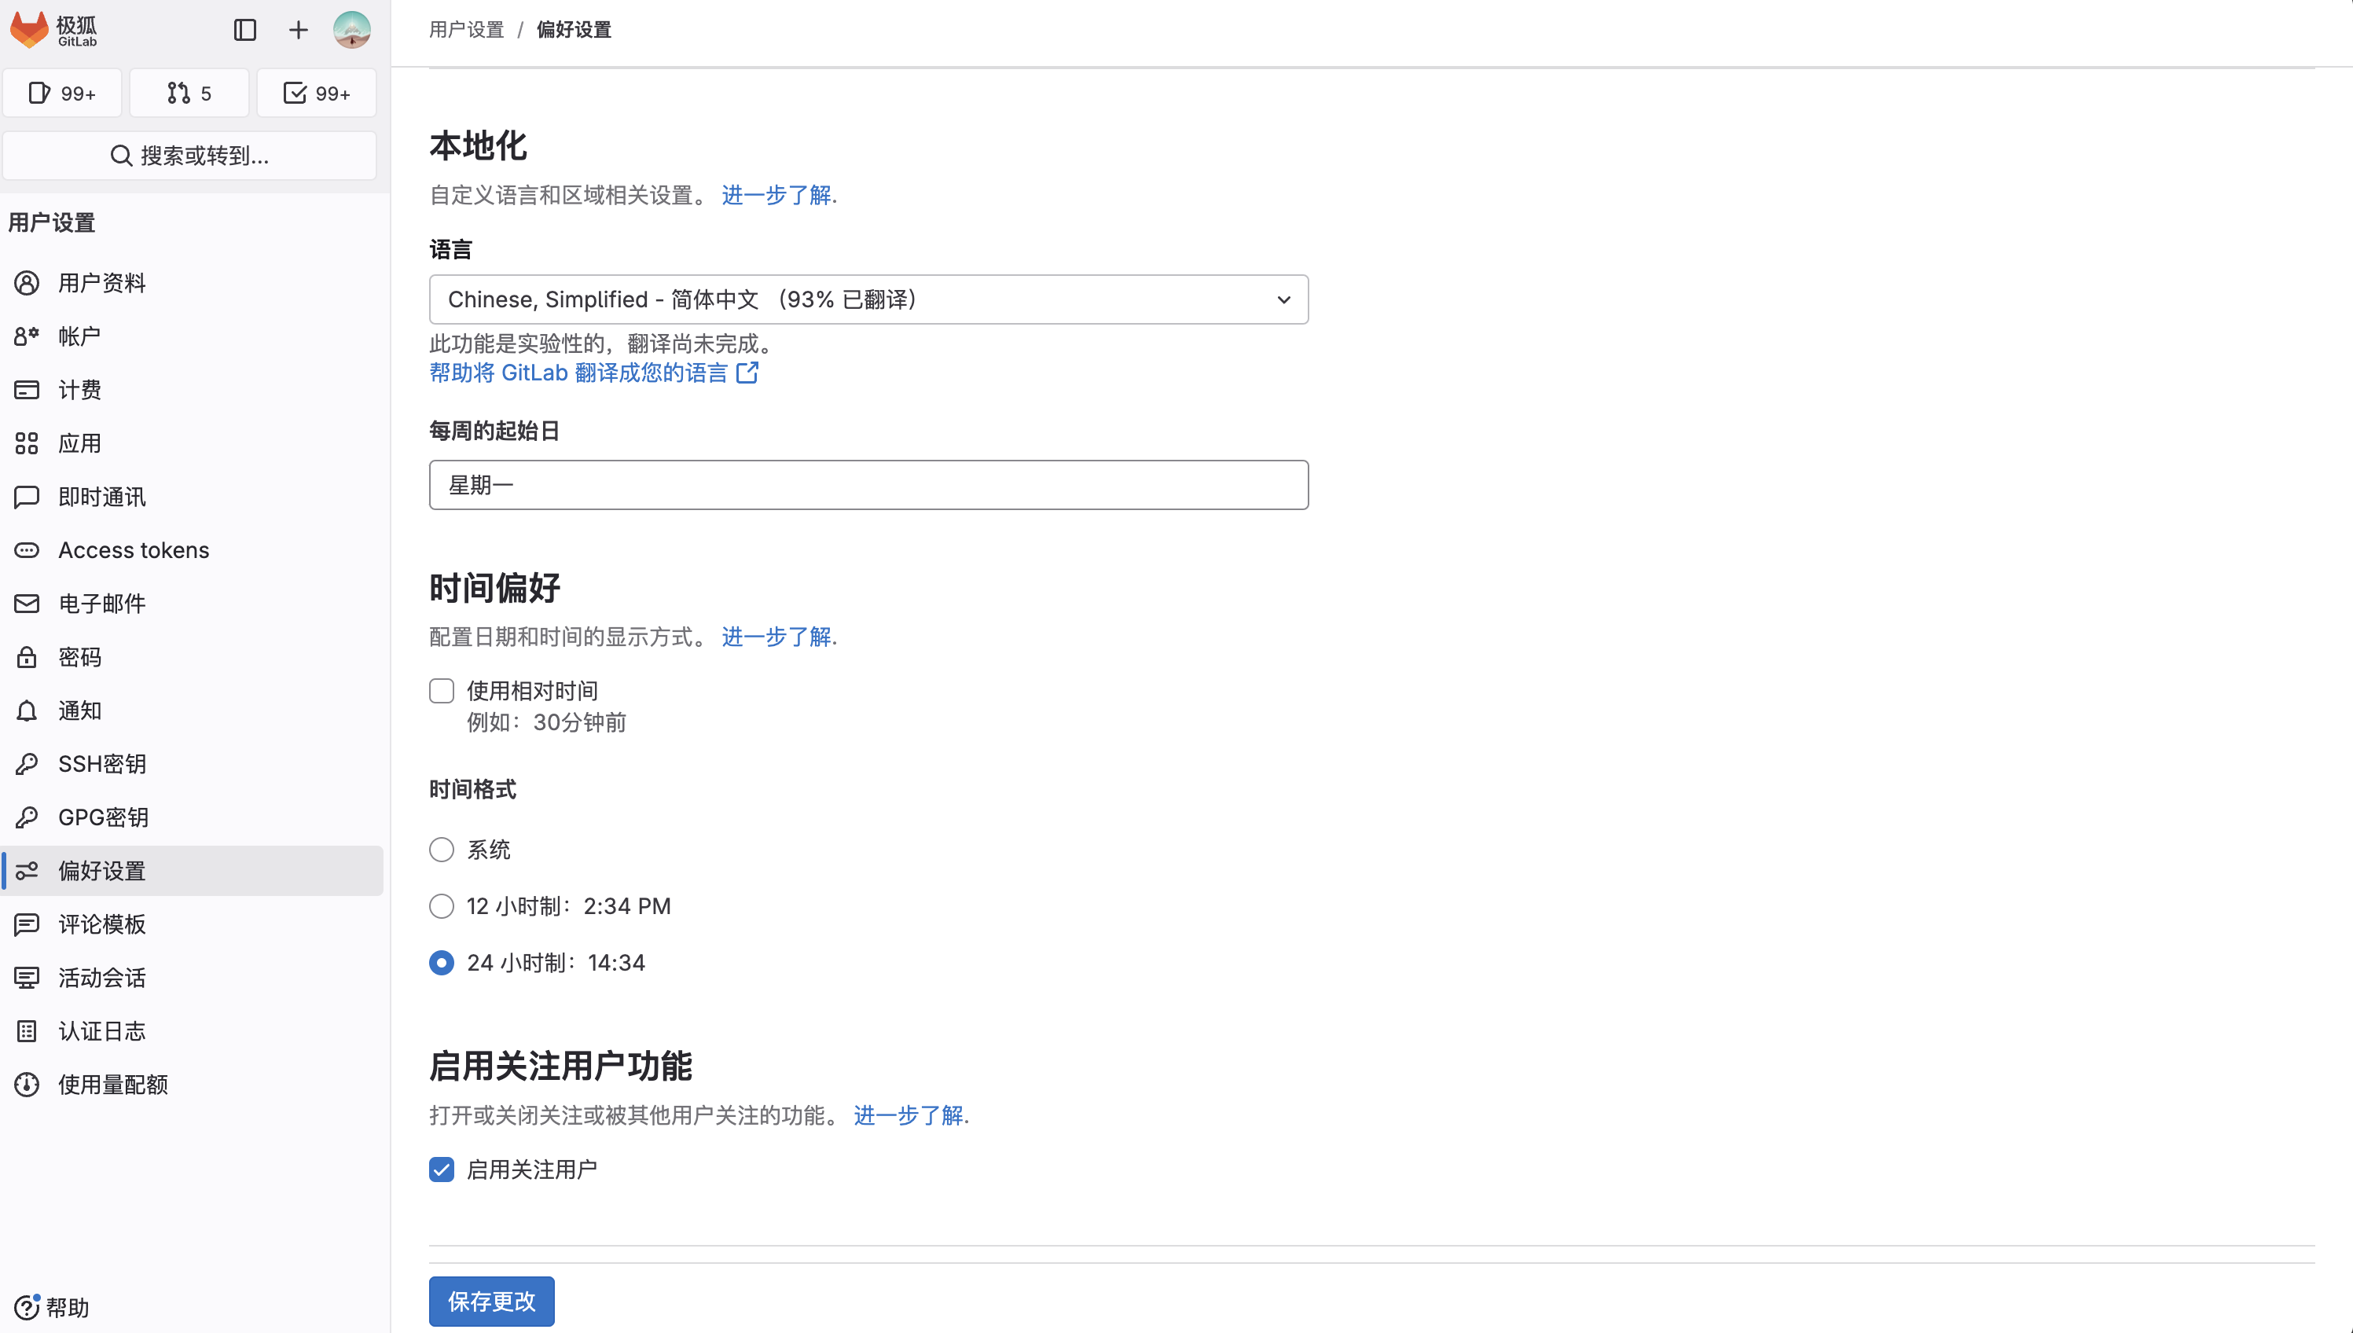Screen dimensions: 2353x1333
Task: Open the 每周的起始日 dropdown
Action: click(868, 484)
